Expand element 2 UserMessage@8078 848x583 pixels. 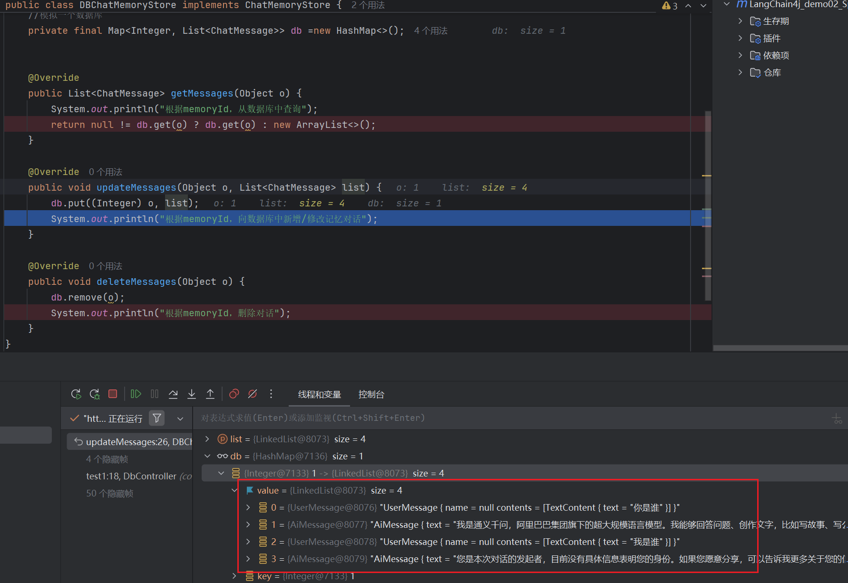(x=248, y=542)
